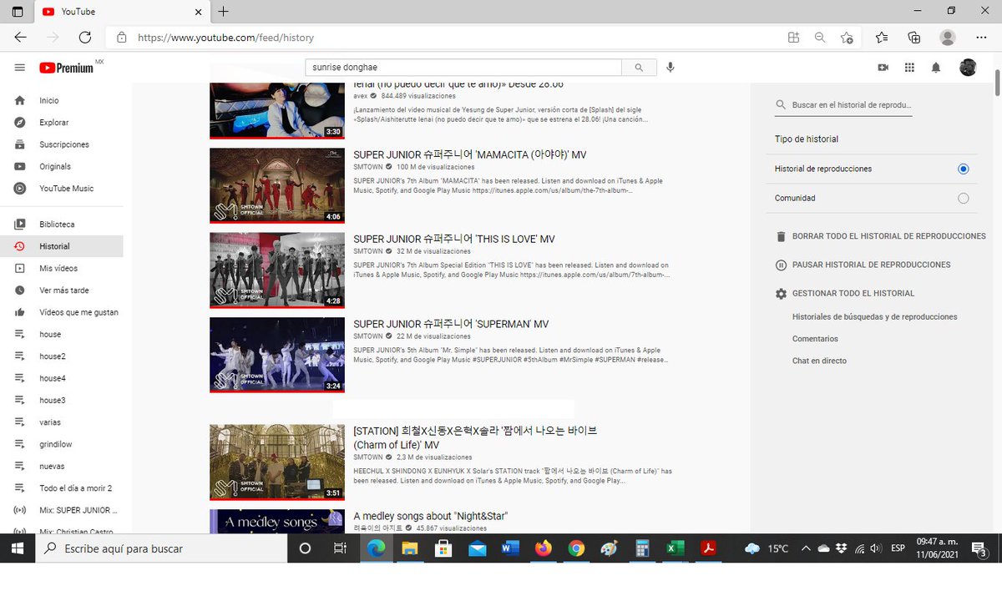Open Edge profile icon
Image resolution: width=1002 pixels, height=601 pixels.
947,37
